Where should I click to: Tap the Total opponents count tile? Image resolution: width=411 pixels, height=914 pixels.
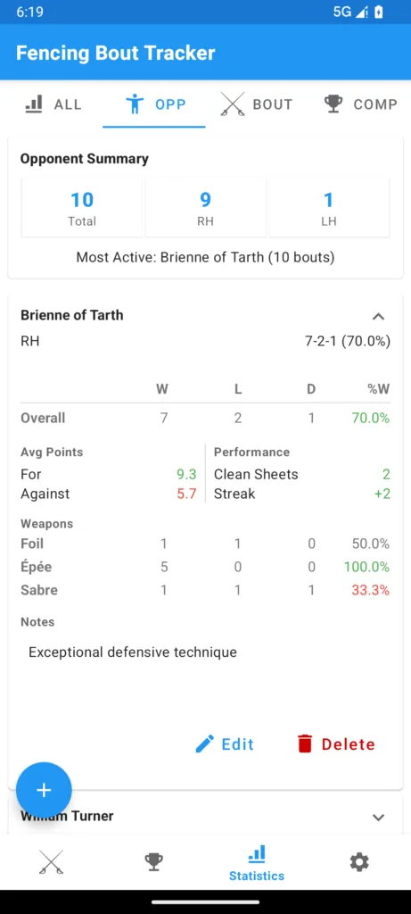click(82, 208)
